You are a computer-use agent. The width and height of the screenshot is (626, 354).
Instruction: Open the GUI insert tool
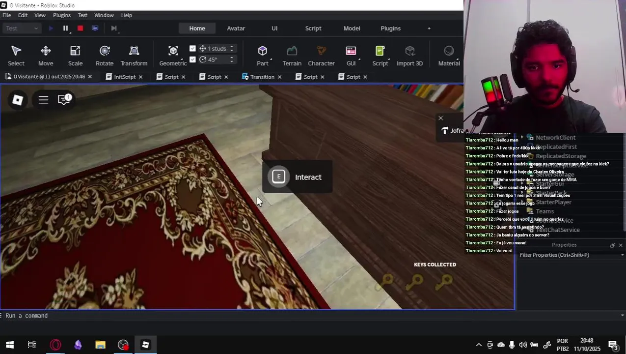click(351, 56)
